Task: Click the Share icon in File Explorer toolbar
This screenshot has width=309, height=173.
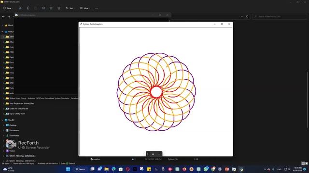Action: pos(51,8)
